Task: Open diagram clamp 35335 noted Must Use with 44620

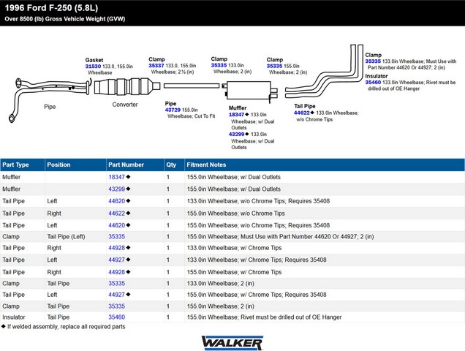Action: [x=373, y=61]
